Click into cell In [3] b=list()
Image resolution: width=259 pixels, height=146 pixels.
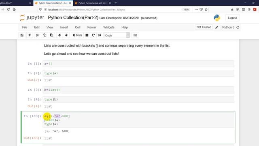pyautogui.click(x=138, y=90)
